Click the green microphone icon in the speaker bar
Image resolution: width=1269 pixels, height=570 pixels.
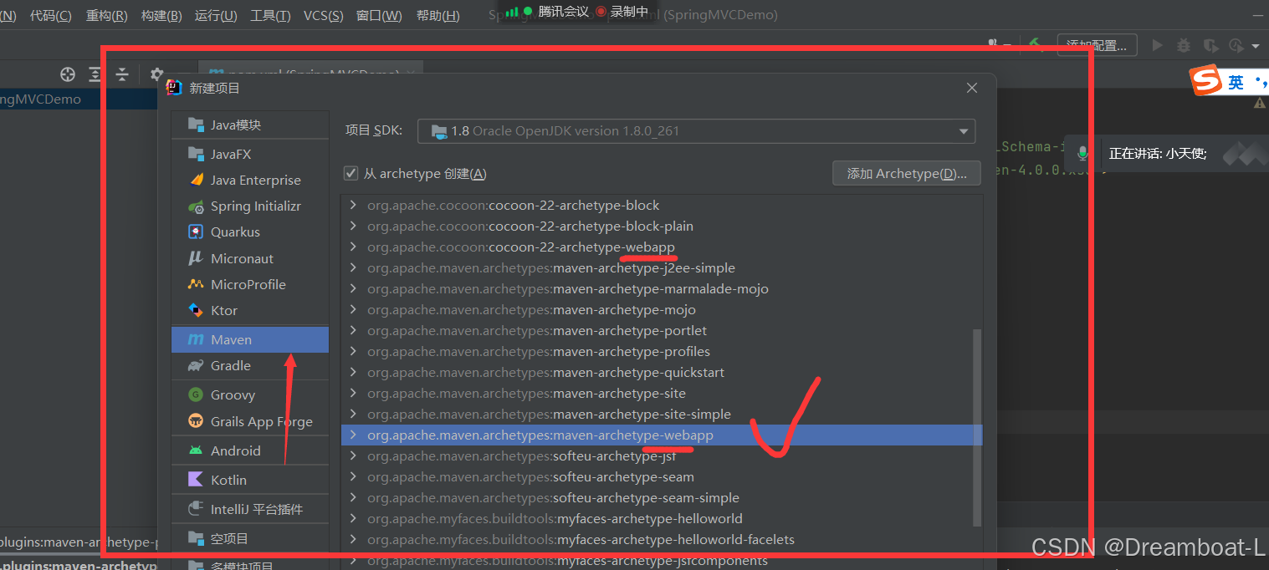coord(1082,154)
